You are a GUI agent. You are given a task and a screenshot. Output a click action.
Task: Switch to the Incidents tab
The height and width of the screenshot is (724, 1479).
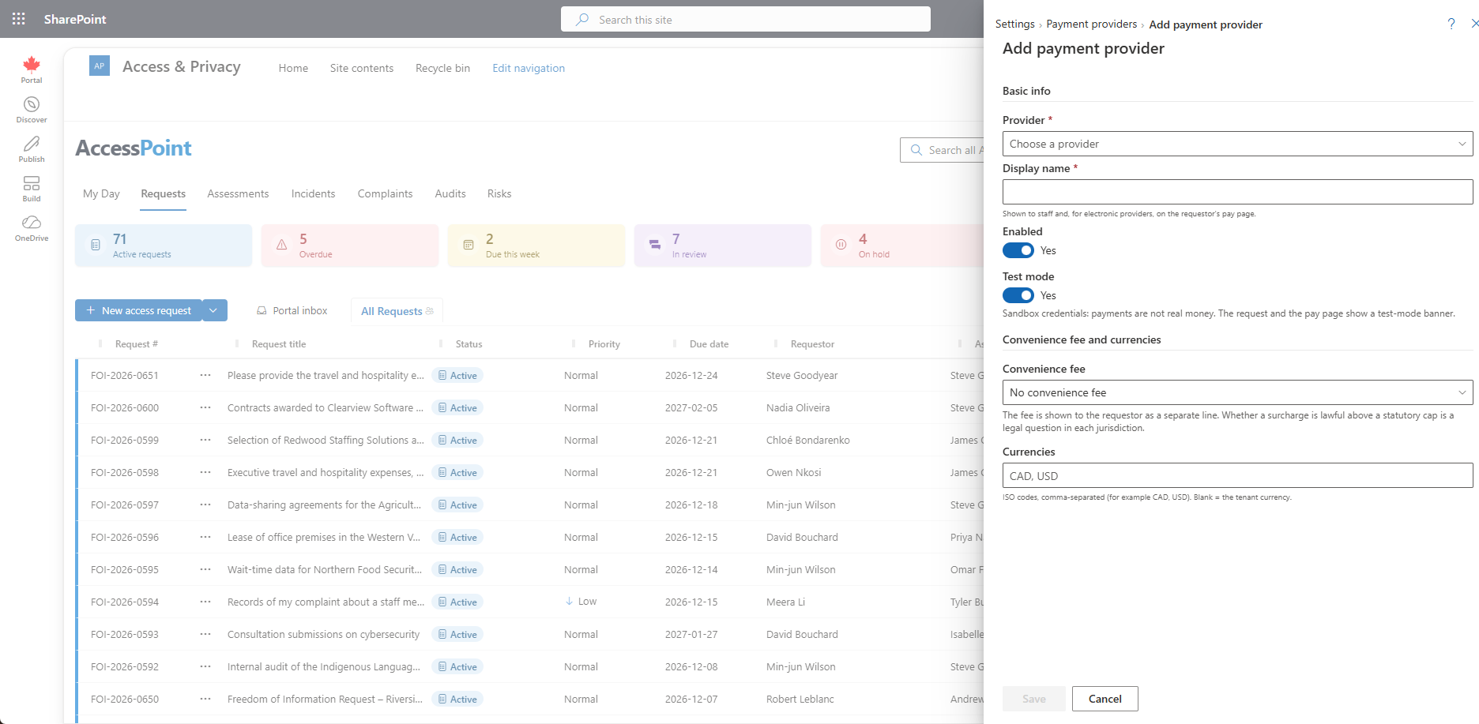[313, 193]
